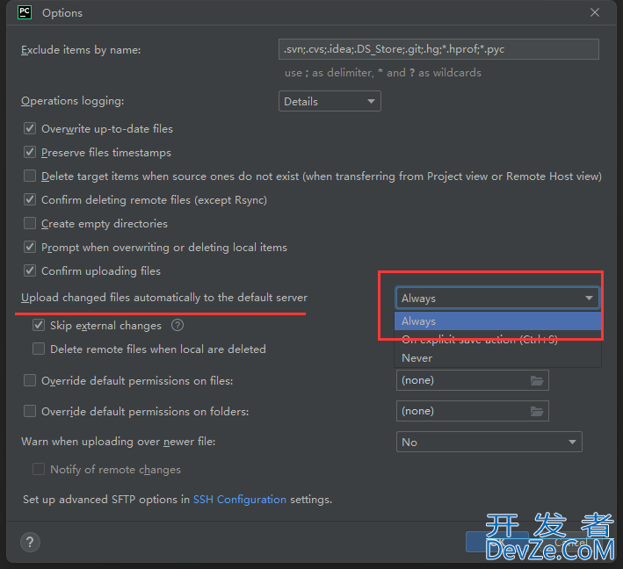The width and height of the screenshot is (623, 569).
Task: Click the file permissions (none) field
Action: coord(473,380)
